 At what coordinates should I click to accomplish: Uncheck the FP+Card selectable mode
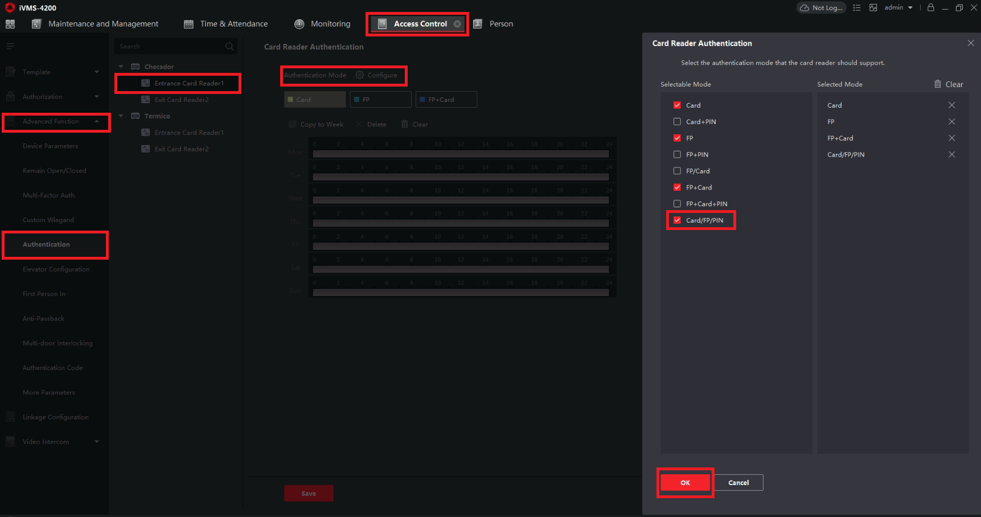677,187
